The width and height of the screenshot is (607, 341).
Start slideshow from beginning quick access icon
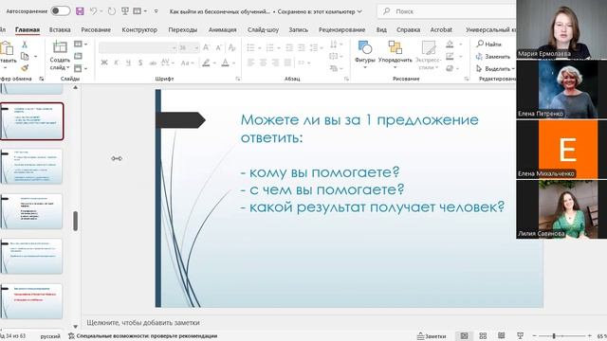point(124,11)
